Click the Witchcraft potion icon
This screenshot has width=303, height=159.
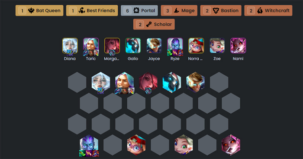(x=260, y=11)
